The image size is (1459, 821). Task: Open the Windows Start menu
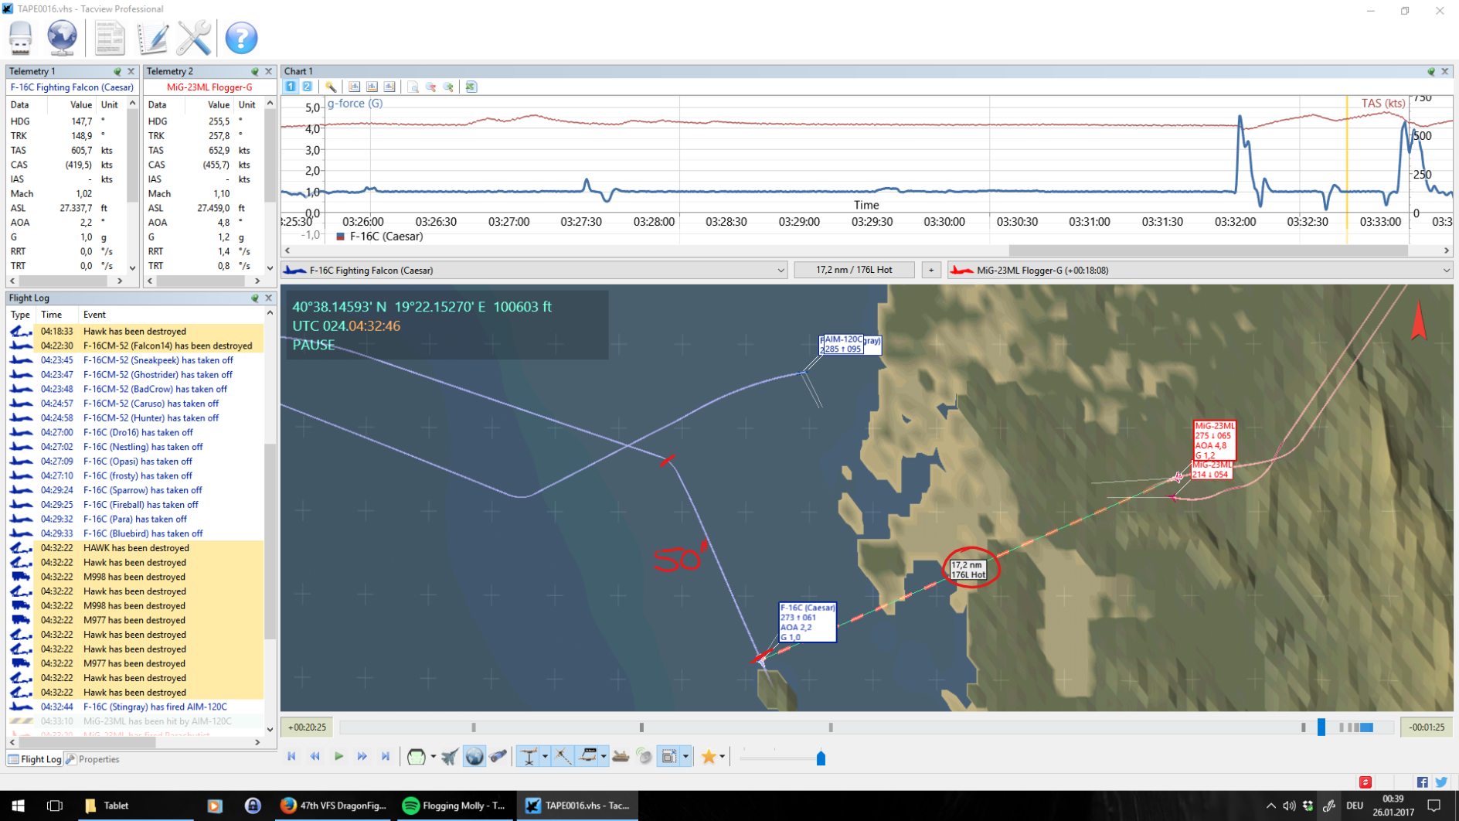pyautogui.click(x=18, y=806)
